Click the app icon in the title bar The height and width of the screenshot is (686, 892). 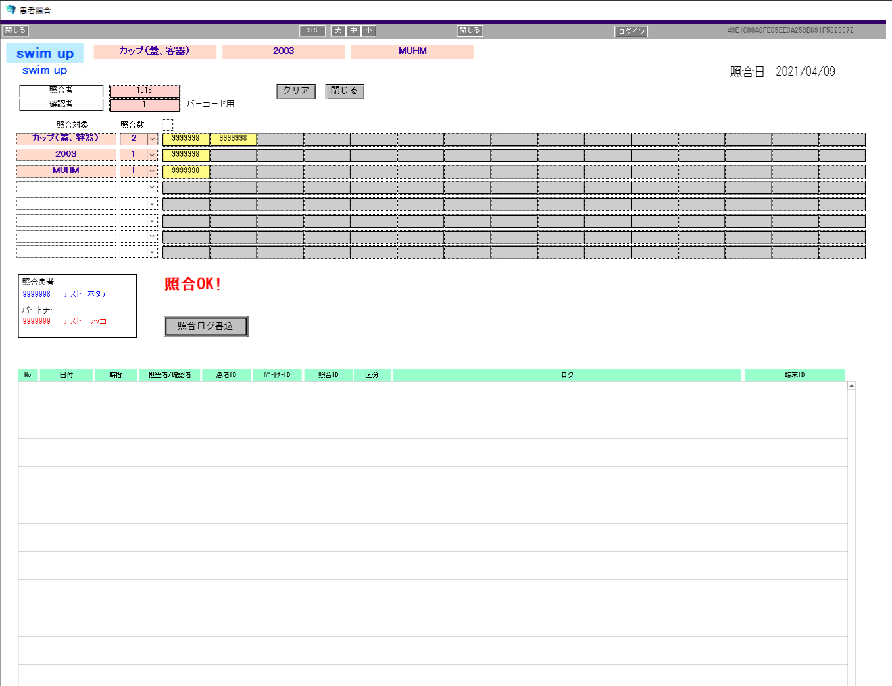click(x=11, y=10)
